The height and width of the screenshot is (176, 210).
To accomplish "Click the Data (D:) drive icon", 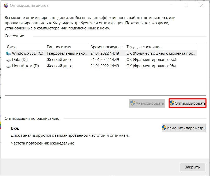I will coord(9,60).
